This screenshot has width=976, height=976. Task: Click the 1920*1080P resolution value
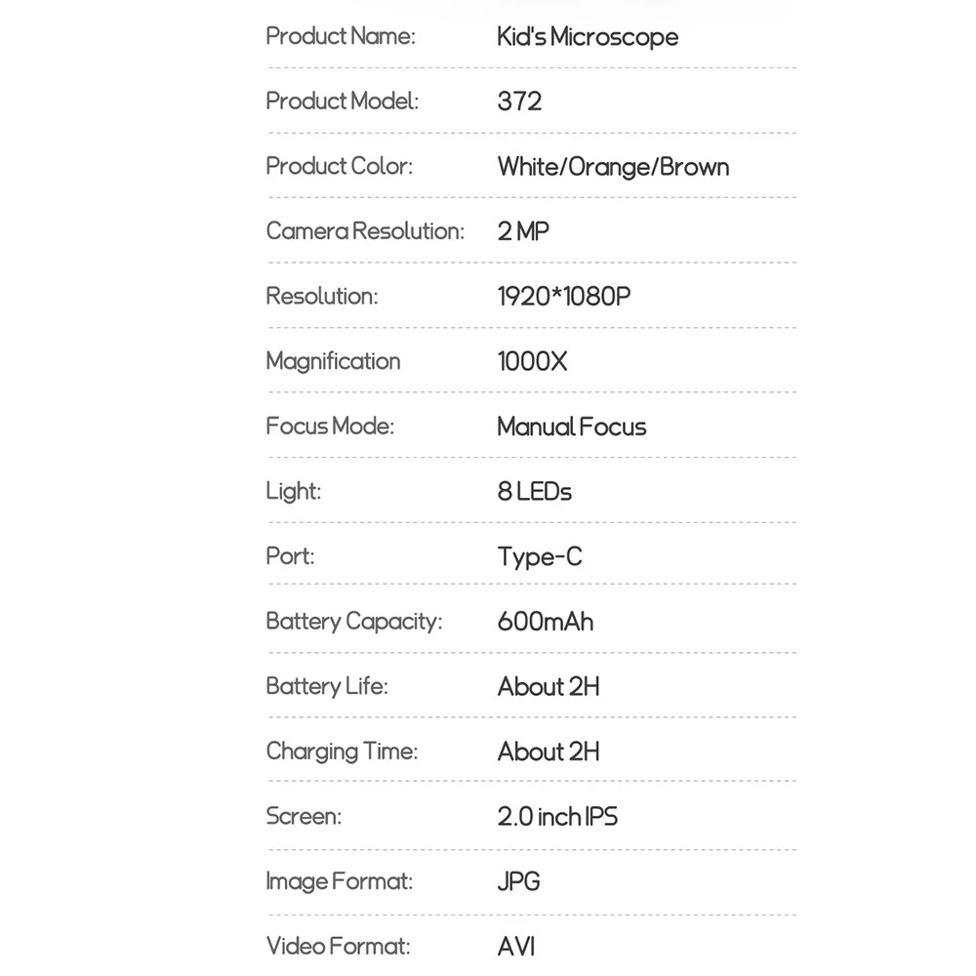pos(564,297)
